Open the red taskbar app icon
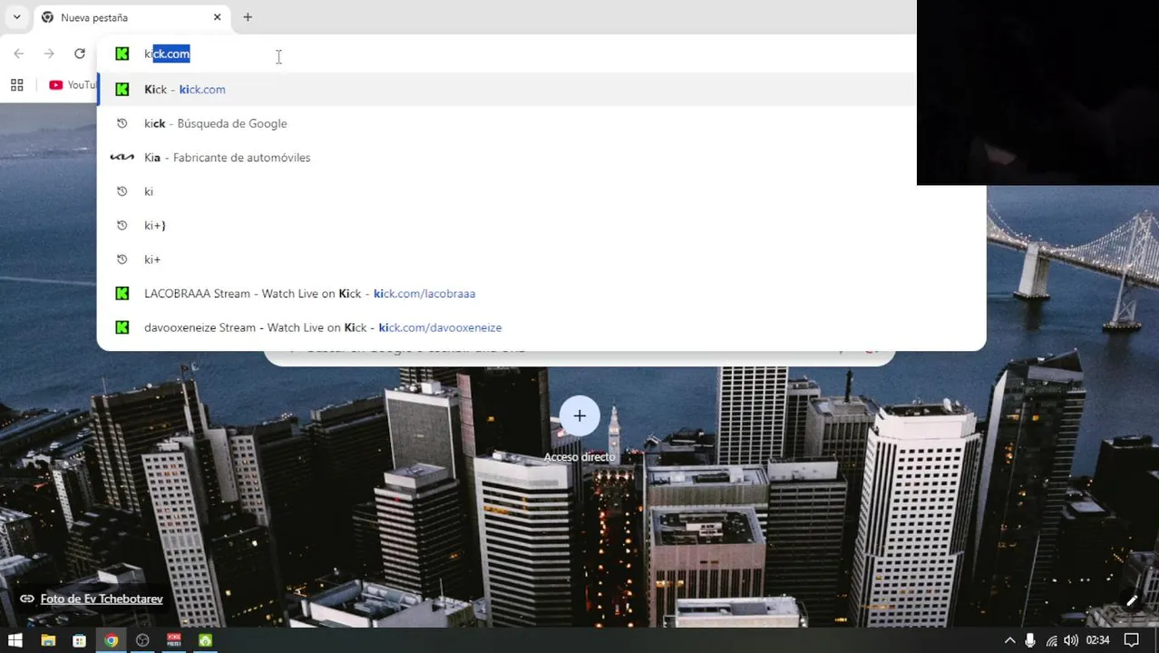 tap(174, 640)
